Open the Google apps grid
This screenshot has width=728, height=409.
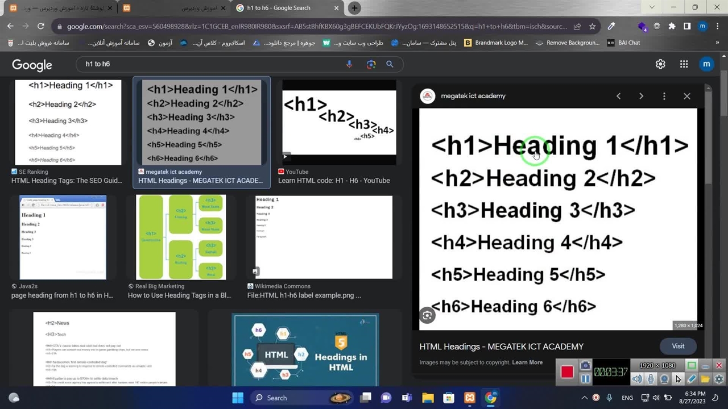click(684, 64)
